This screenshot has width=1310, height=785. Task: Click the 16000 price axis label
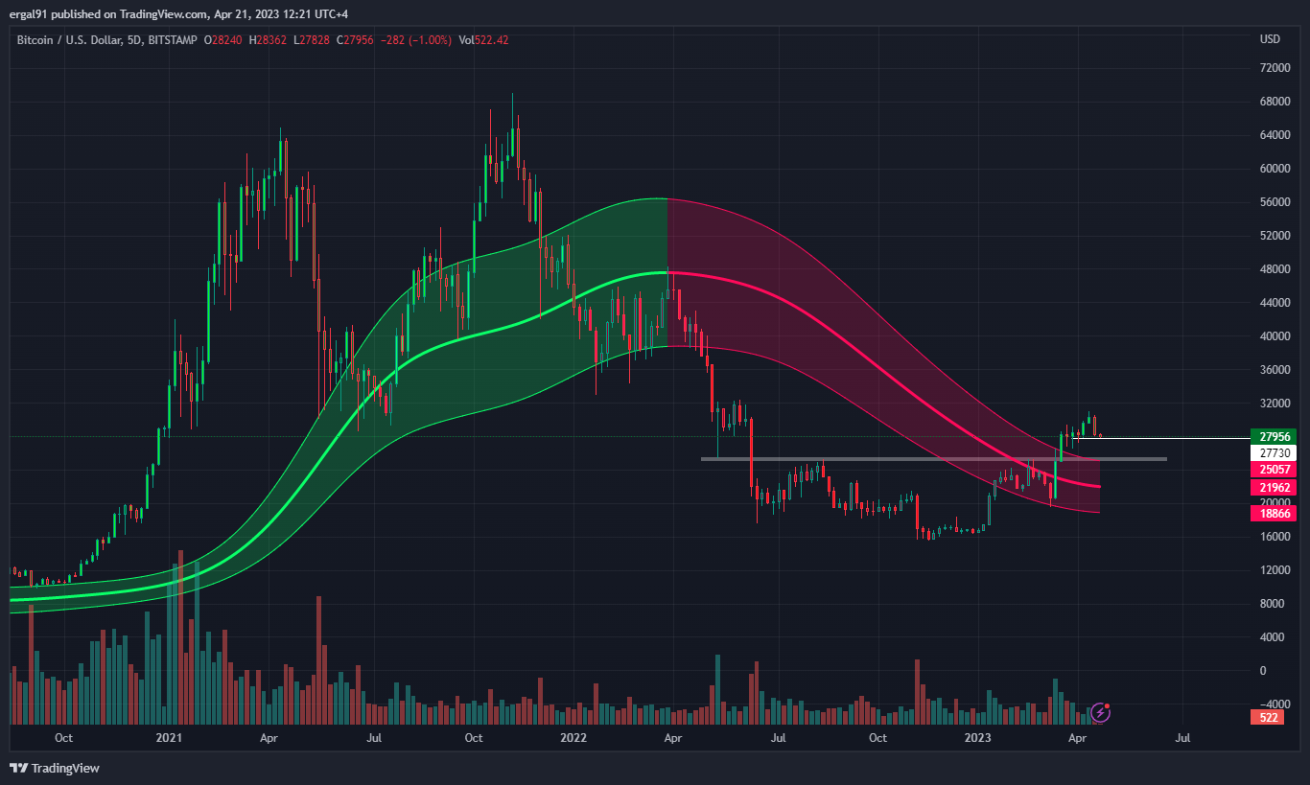point(1274,537)
